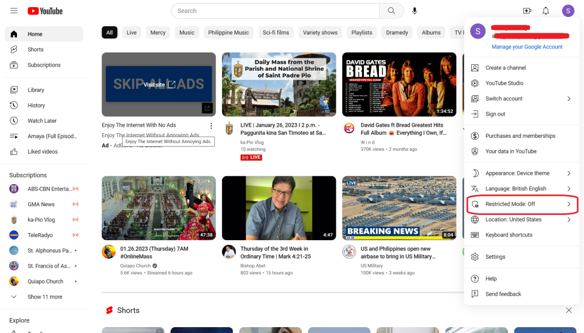Click the account avatar in header
This screenshot has width=584, height=333.
click(x=568, y=11)
